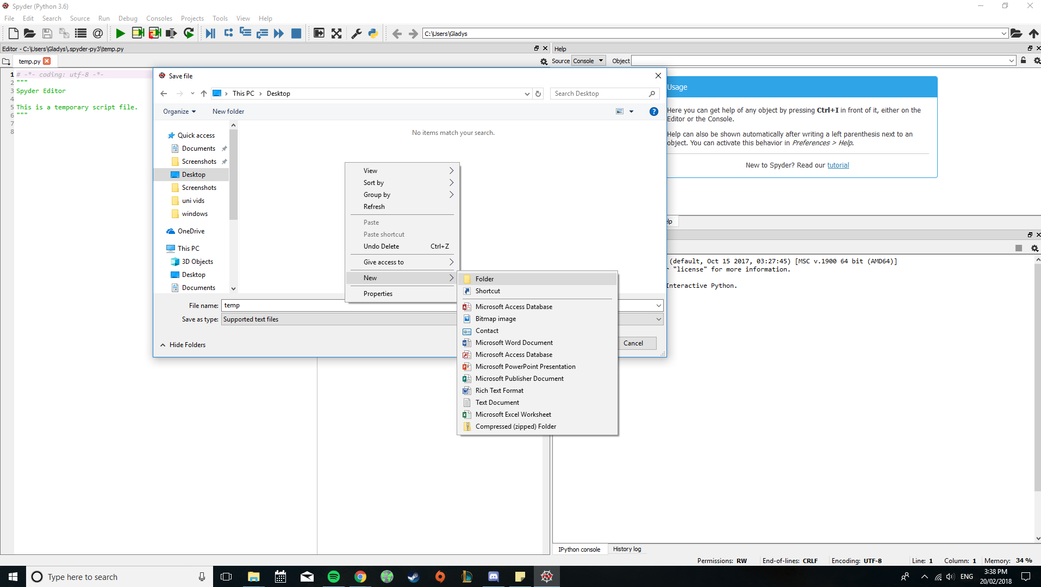Choose Text Document in New submenu
The image size is (1041, 587).
[538, 403]
